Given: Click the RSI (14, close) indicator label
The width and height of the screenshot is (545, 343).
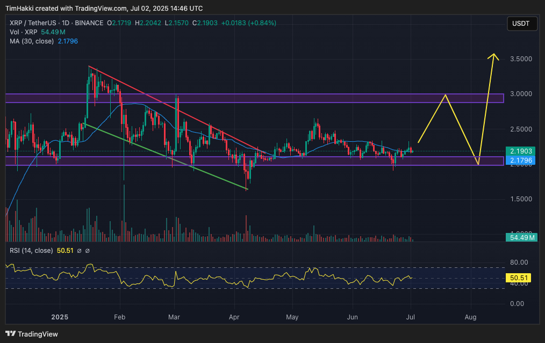Looking at the screenshot, I should [x=31, y=250].
